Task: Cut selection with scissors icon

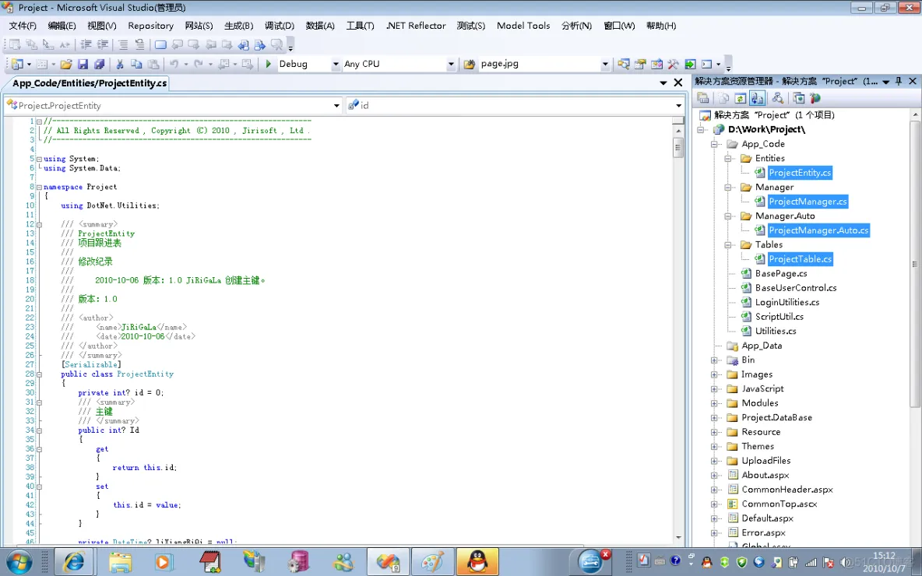Action: [x=119, y=64]
